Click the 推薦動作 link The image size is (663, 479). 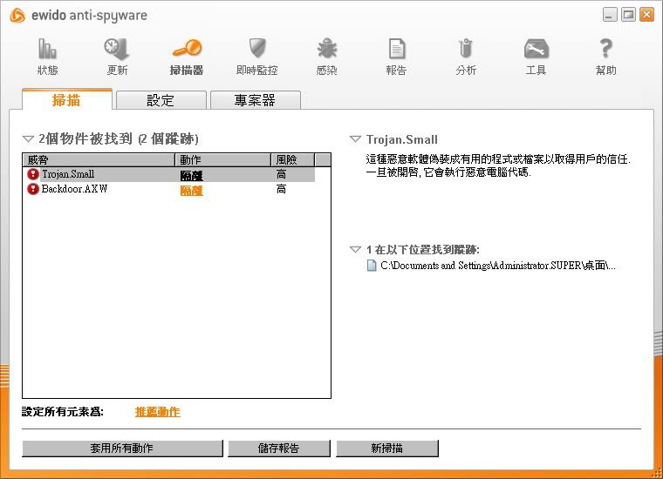coord(157,412)
